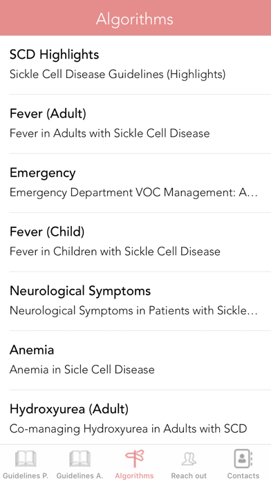Image resolution: width=271 pixels, height=481 pixels.
Task: Tap the Guidelines A. book icon
Action: click(80, 459)
